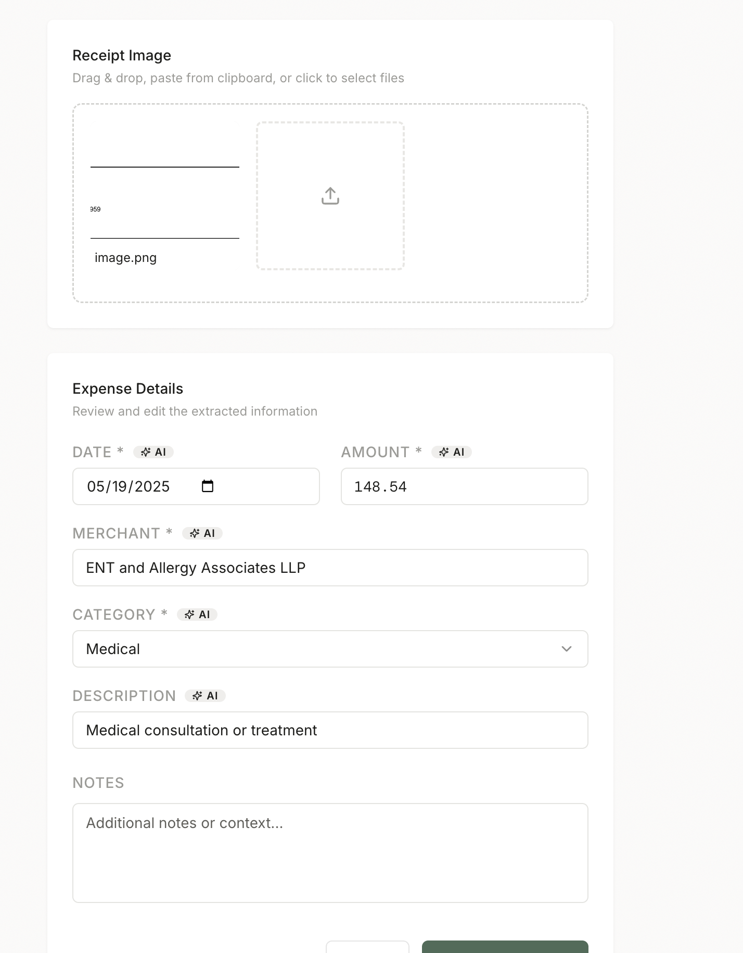
Task: Click into the Amount field showing 148.54
Action: tap(464, 486)
